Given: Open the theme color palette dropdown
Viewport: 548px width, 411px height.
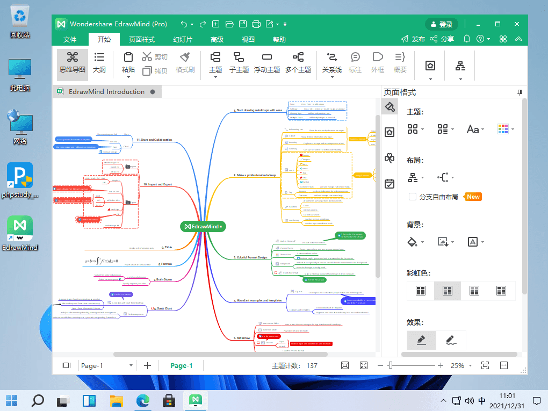Looking at the screenshot, I should click(x=506, y=129).
